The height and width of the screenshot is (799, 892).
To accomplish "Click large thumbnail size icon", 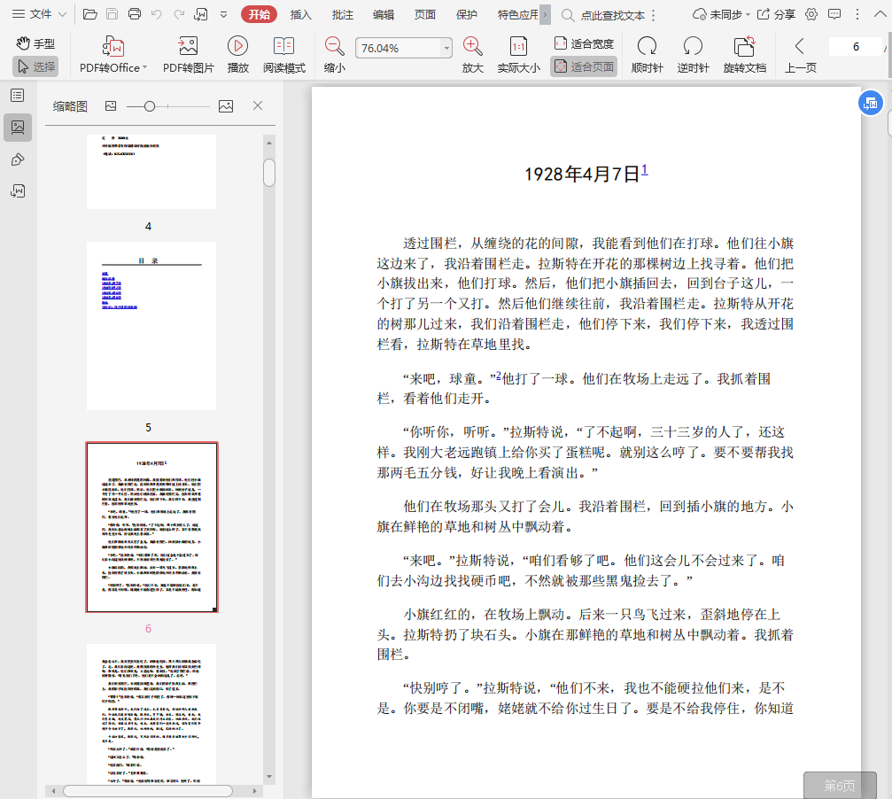I will click(226, 106).
